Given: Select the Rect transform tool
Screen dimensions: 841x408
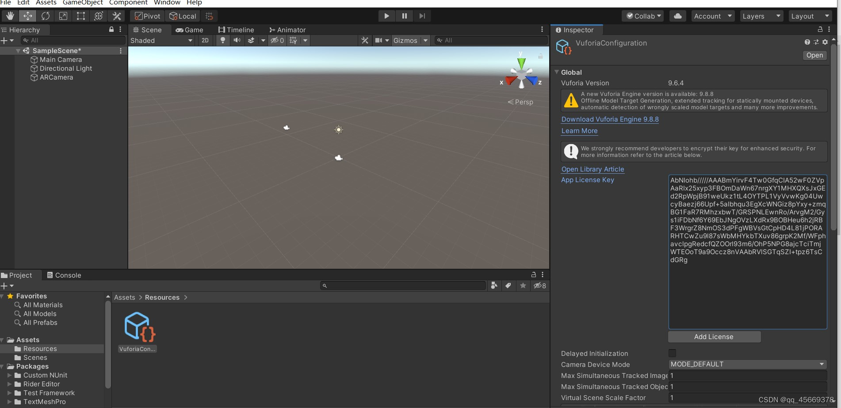Looking at the screenshot, I should click(x=80, y=15).
